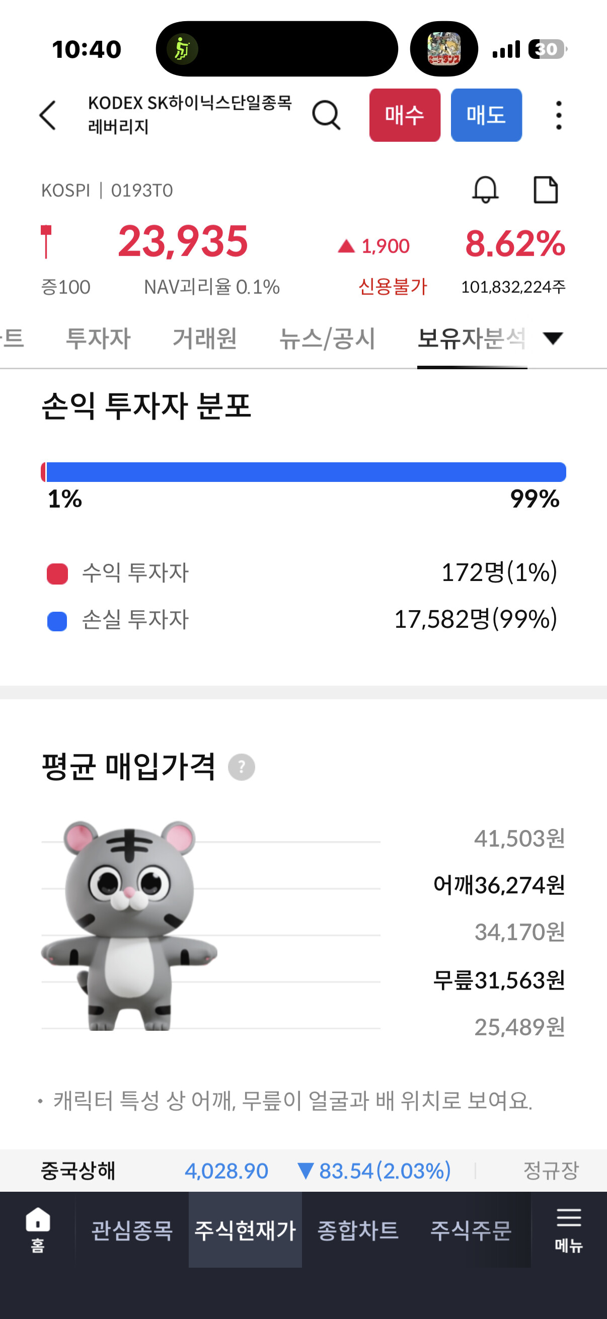Tap the red 매수 buy button
The width and height of the screenshot is (607, 1319).
[405, 115]
